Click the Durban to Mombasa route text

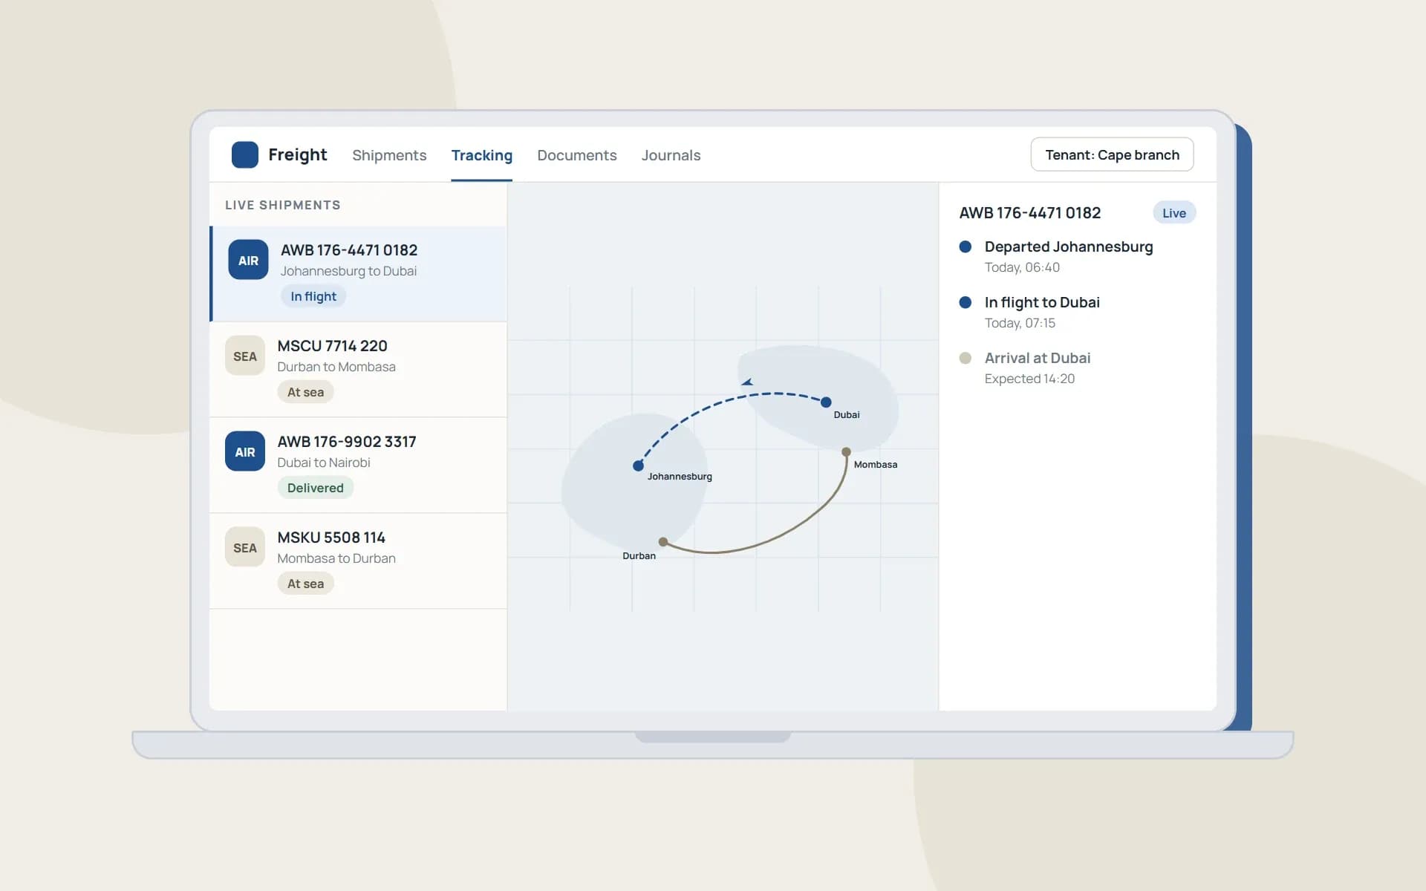coord(336,367)
